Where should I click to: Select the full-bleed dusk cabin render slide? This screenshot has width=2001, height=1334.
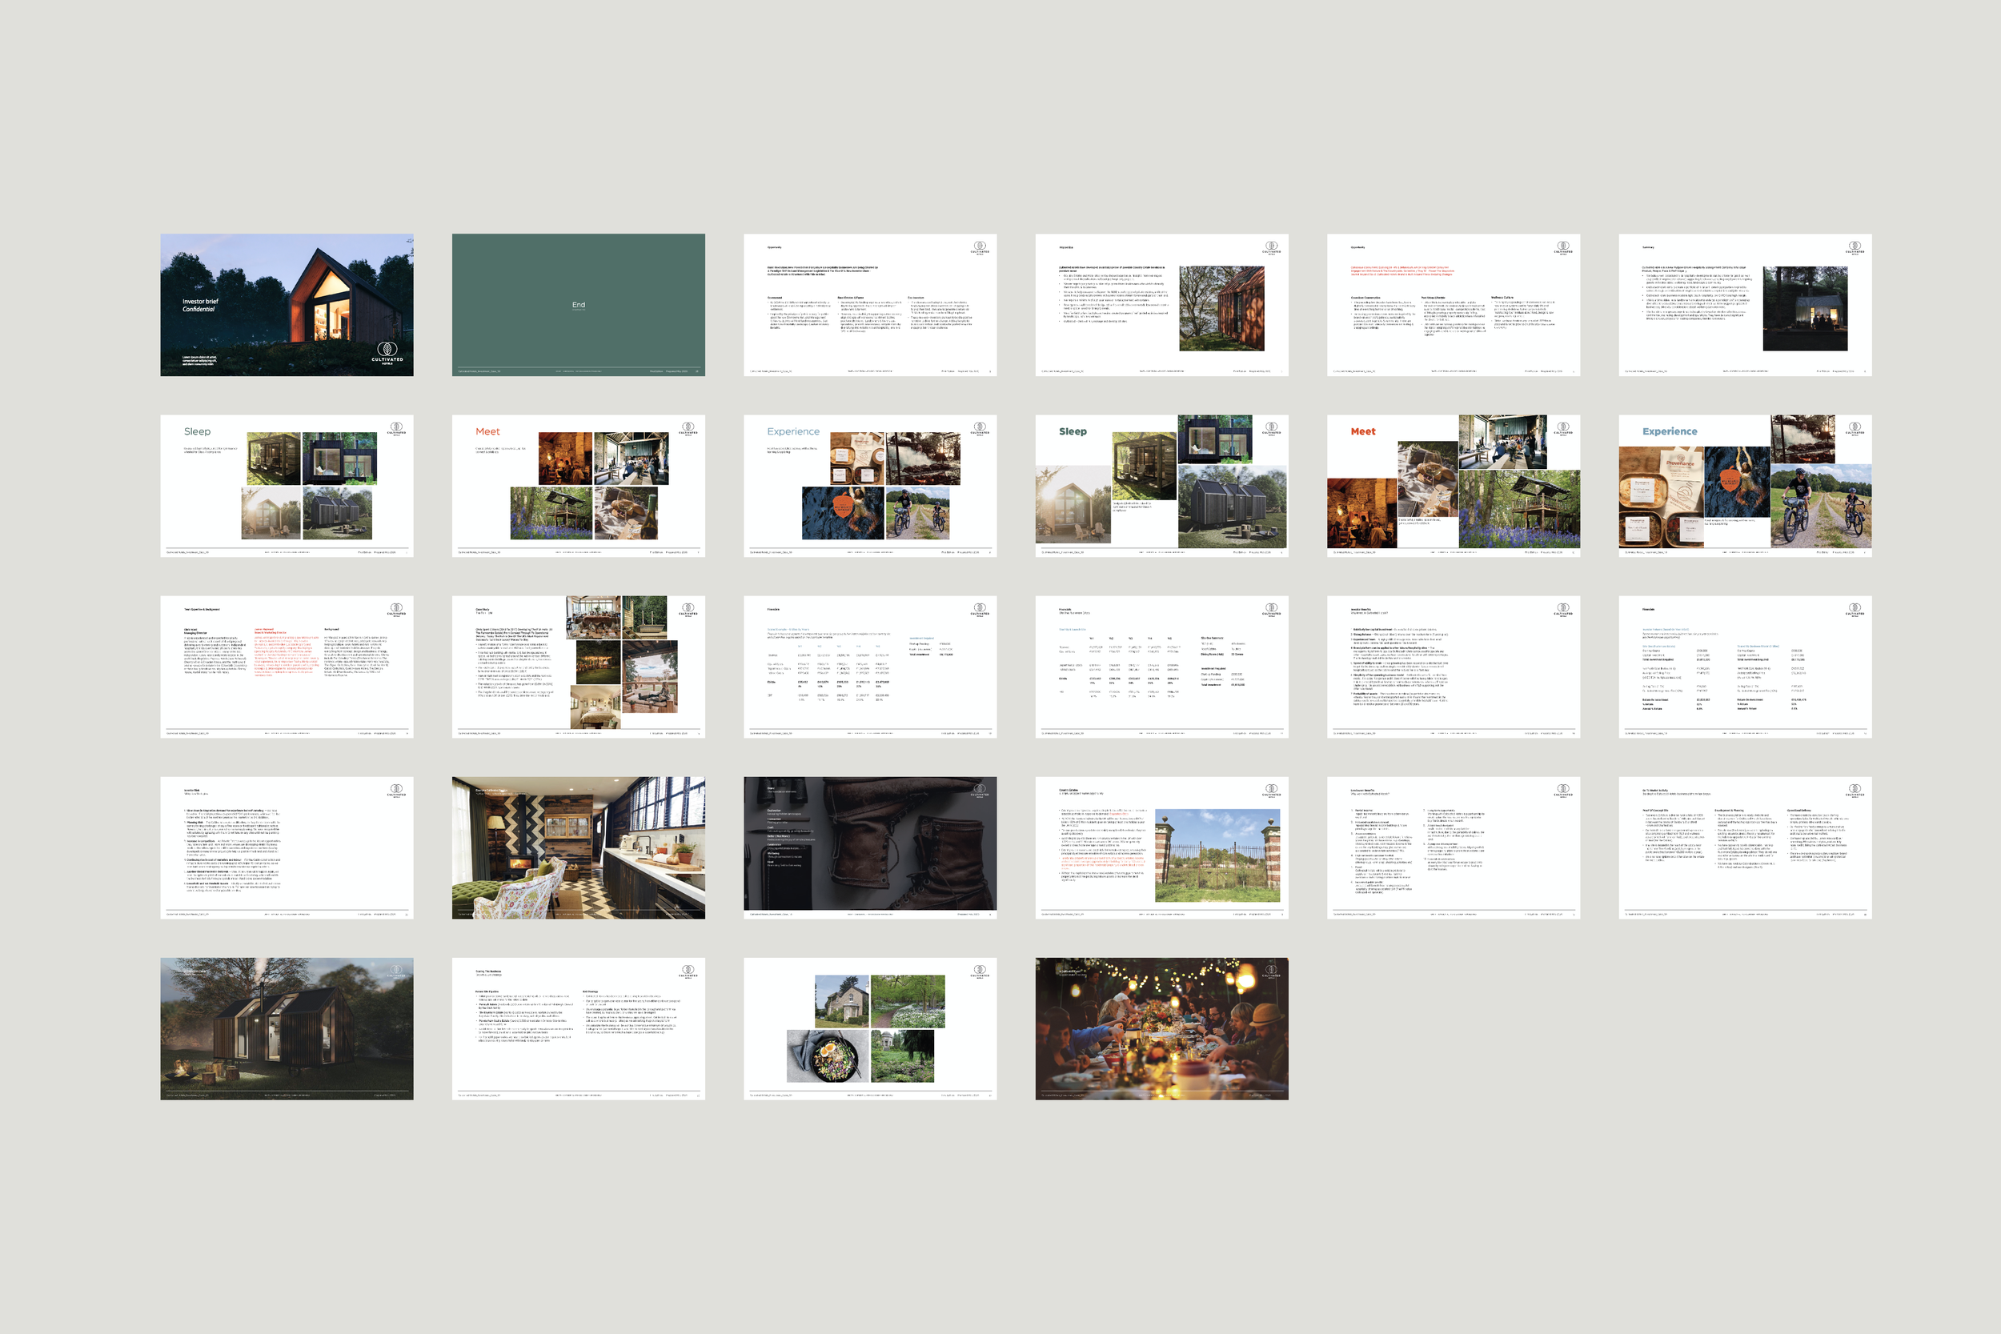point(287,1028)
